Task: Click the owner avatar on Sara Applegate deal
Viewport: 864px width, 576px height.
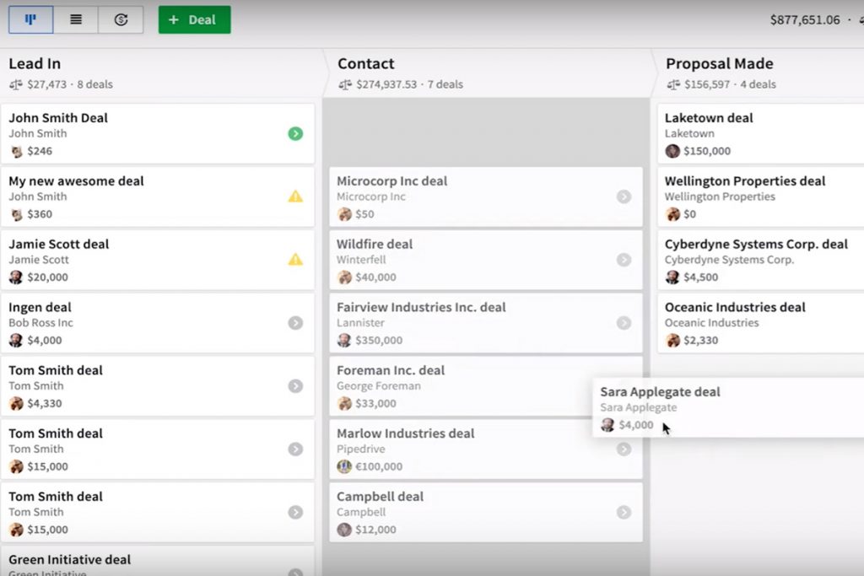Action: pyautogui.click(x=607, y=425)
